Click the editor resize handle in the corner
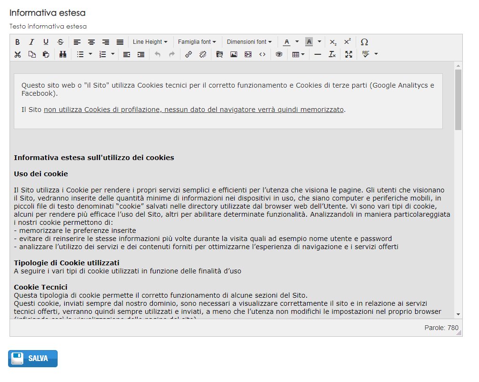 (459, 333)
